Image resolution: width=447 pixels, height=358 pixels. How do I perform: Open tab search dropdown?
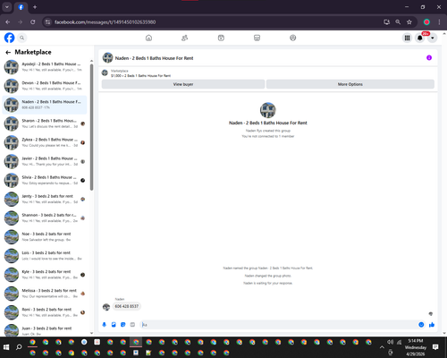click(x=7, y=7)
